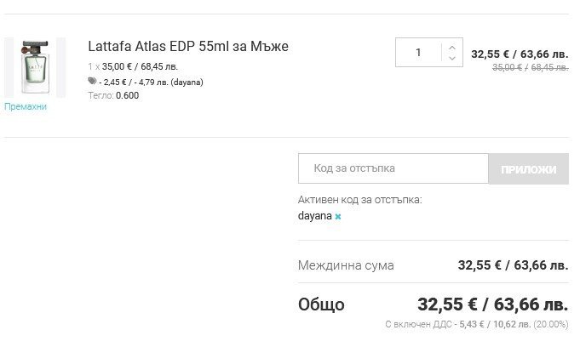Decrease the product quantity with down arrow
This screenshot has height=347, width=580.
click(x=452, y=58)
